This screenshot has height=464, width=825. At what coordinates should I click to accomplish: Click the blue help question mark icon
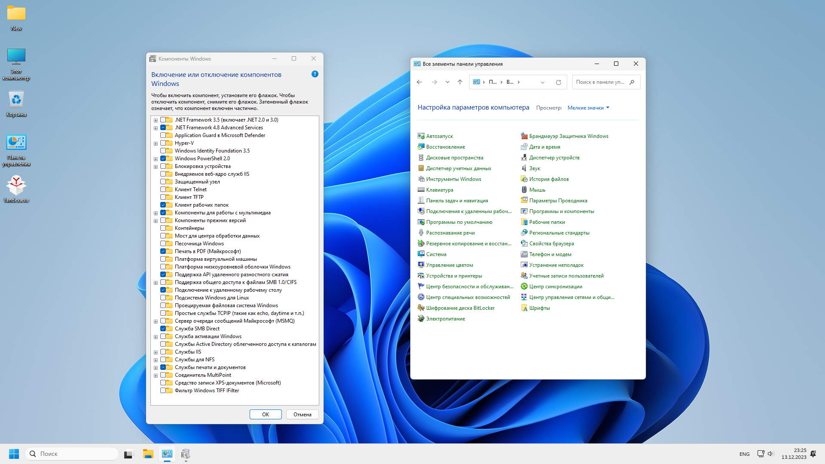coord(315,74)
